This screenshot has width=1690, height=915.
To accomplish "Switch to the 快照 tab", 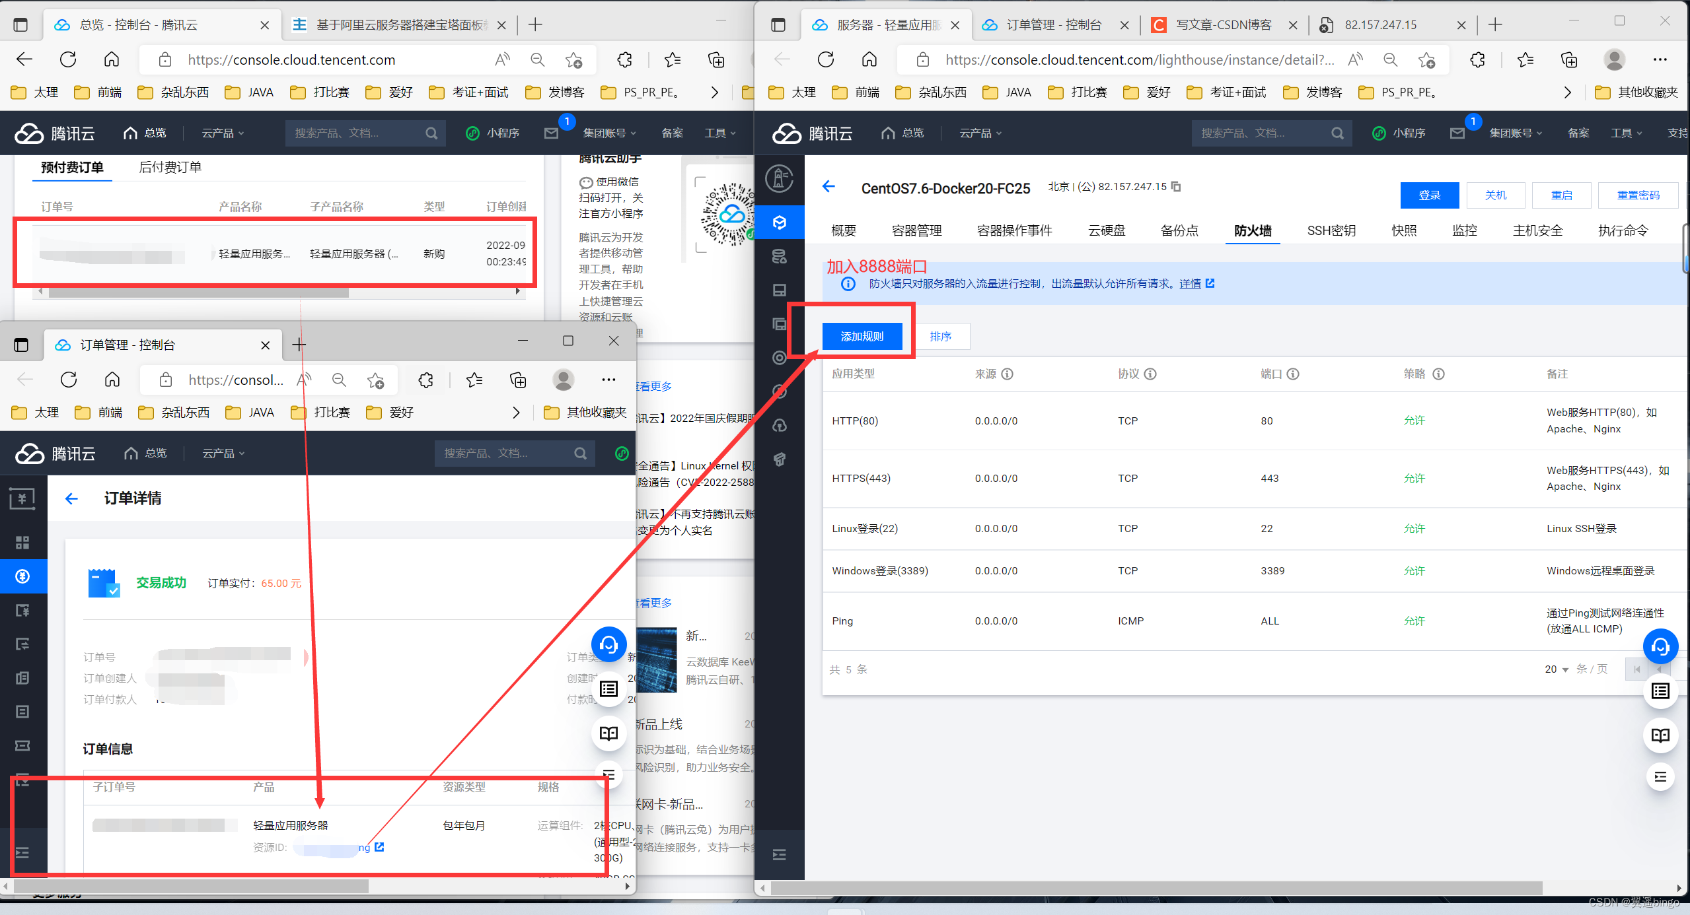I will 1404,230.
